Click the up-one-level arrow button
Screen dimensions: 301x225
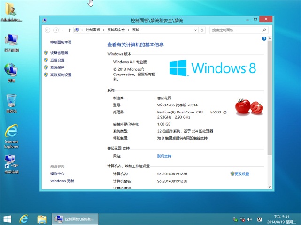coord(69,30)
